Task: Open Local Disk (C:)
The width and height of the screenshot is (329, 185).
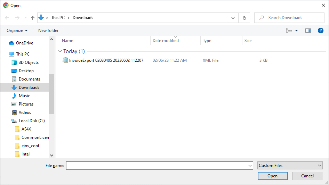Action: (32, 121)
